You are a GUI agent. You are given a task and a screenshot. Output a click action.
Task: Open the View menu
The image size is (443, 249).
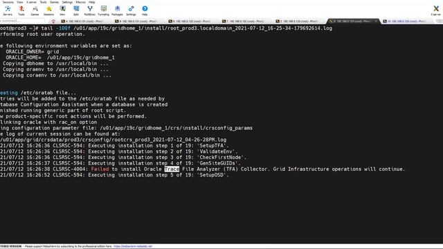click(x=20, y=2)
